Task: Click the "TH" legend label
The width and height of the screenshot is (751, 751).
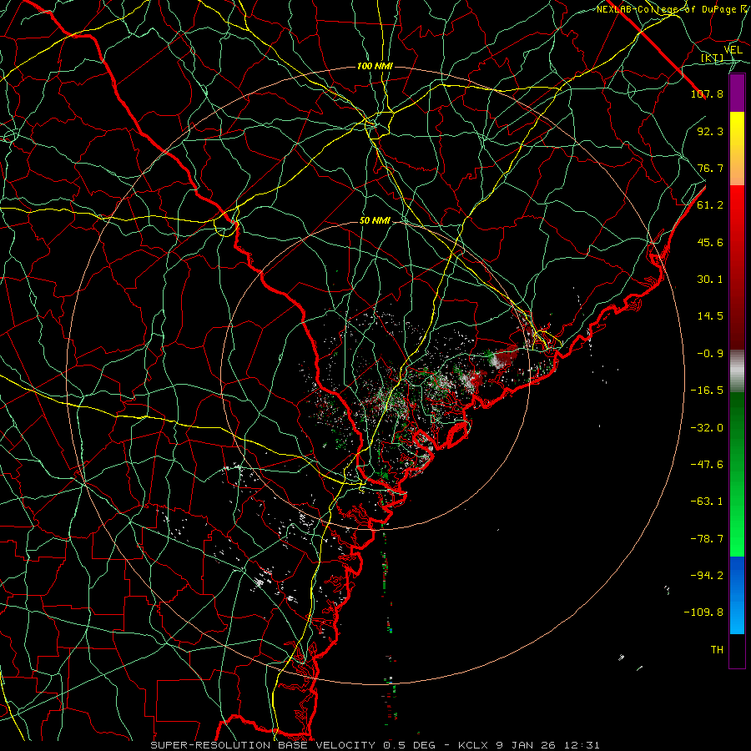Action: point(717,650)
